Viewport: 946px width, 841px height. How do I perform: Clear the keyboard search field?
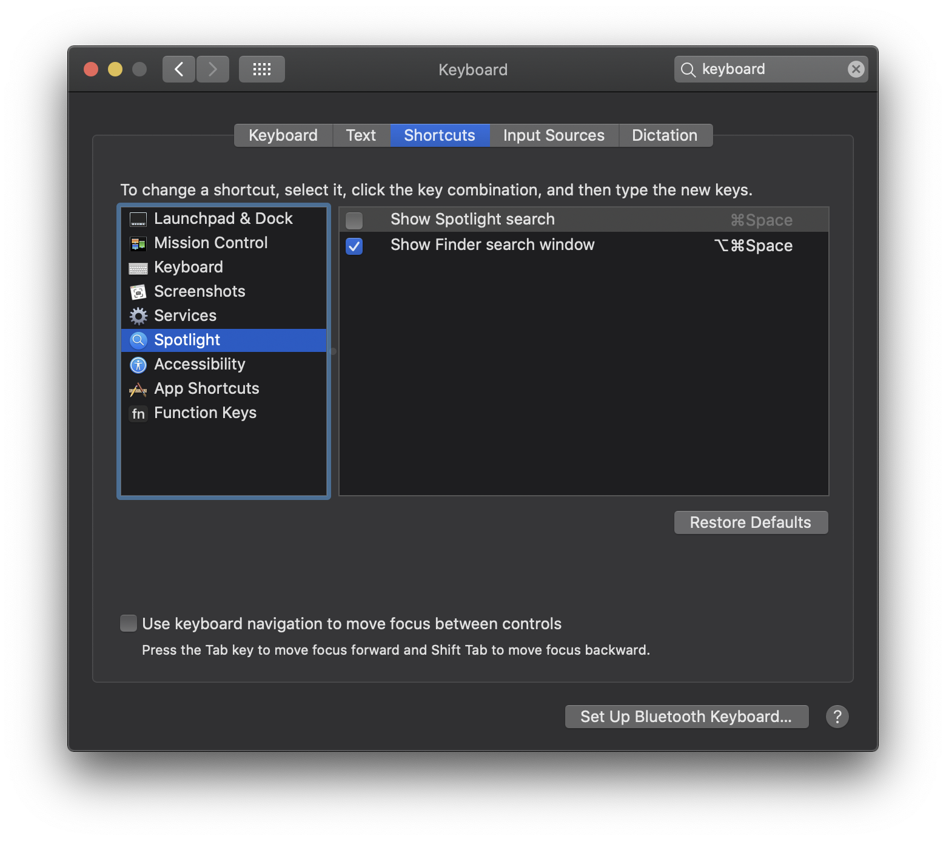(x=855, y=69)
